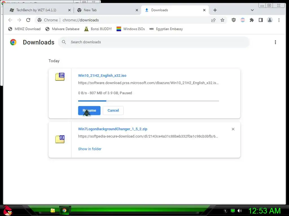Click the Chrome logo beside Downloads heading
This screenshot has height=216, width=289.
[x=13, y=42]
